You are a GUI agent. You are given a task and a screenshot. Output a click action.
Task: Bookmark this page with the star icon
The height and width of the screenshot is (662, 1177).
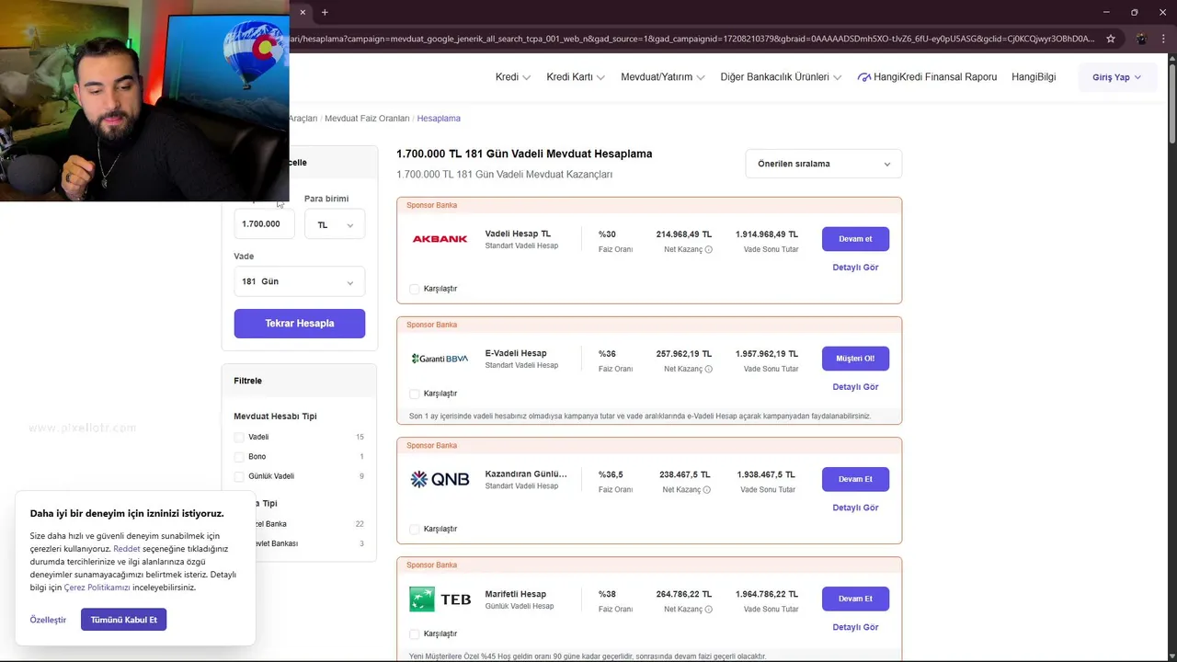click(x=1111, y=39)
